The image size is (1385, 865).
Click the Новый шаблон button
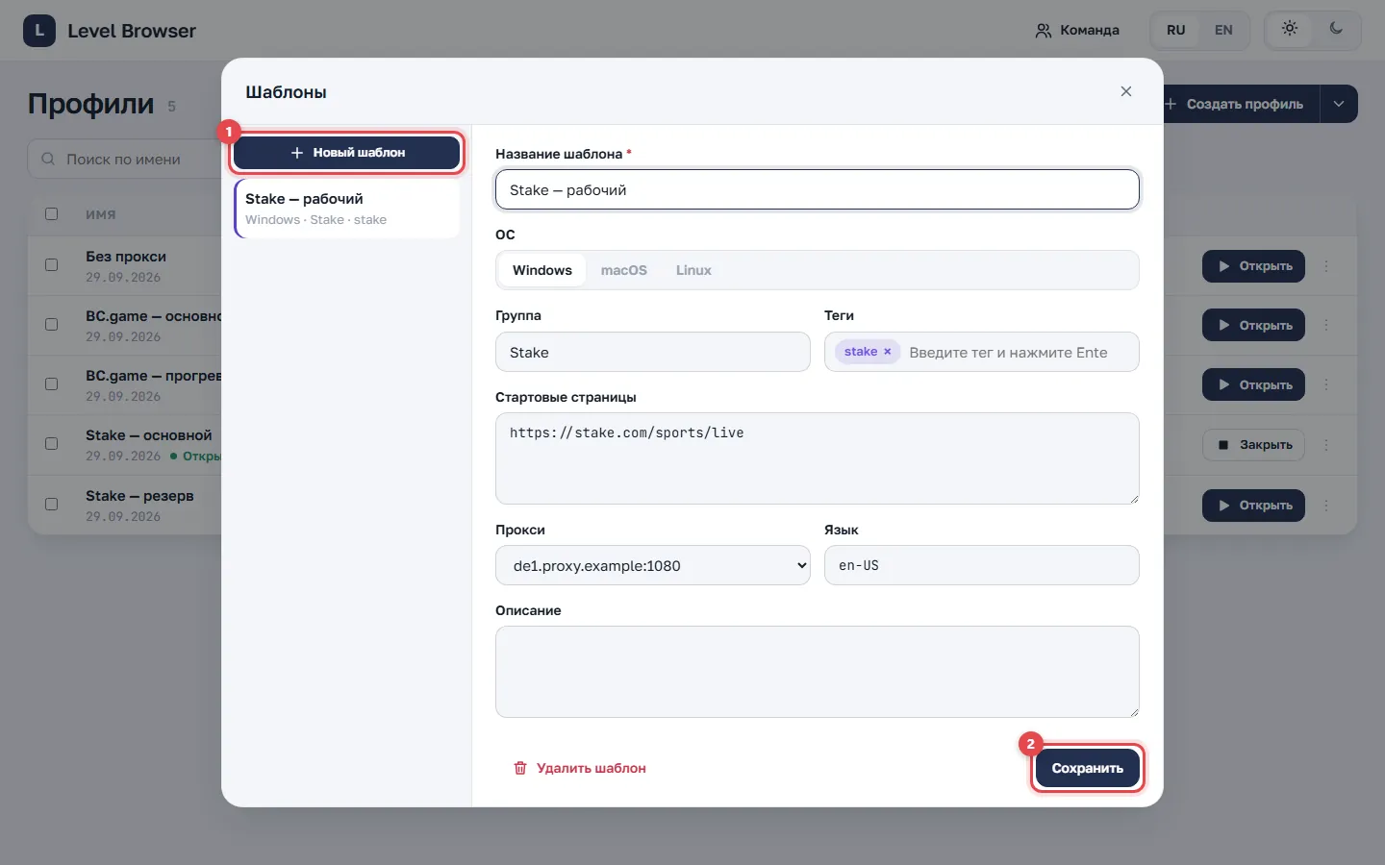click(347, 153)
